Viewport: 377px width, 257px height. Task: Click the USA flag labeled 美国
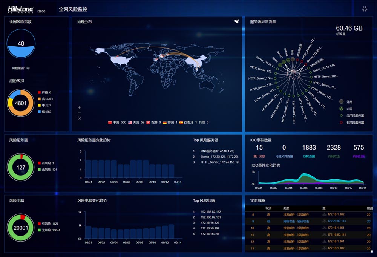(130, 122)
